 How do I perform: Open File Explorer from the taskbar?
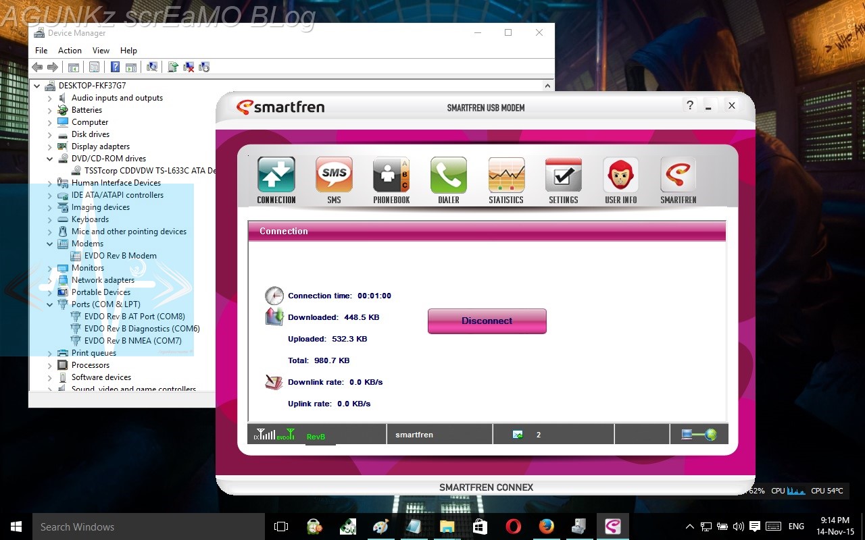point(447,526)
